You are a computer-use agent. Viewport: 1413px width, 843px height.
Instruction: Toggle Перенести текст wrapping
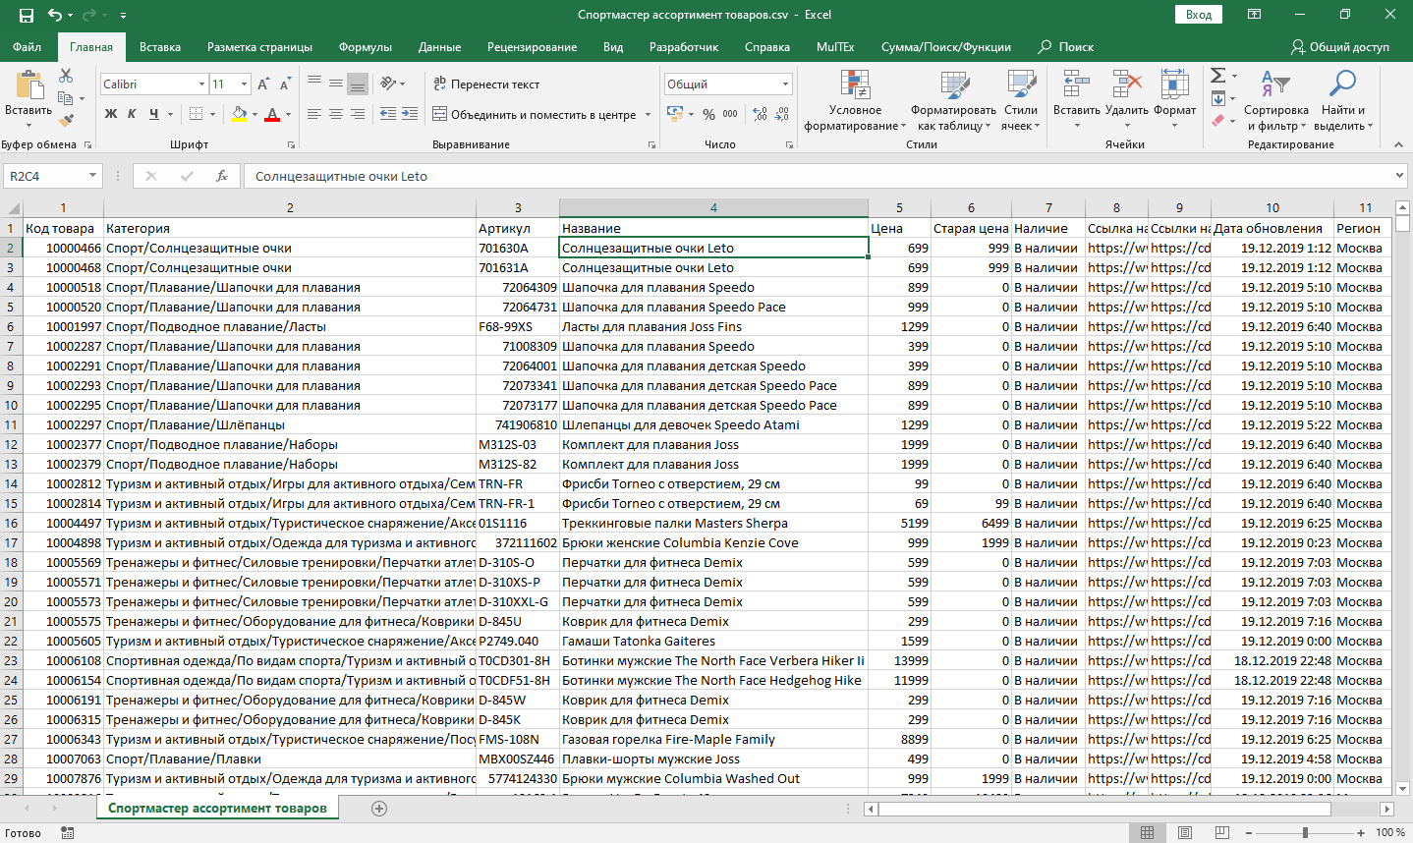(486, 84)
